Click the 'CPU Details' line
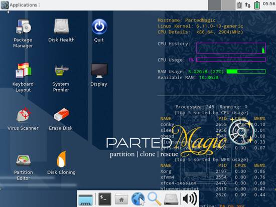 pos(200,32)
